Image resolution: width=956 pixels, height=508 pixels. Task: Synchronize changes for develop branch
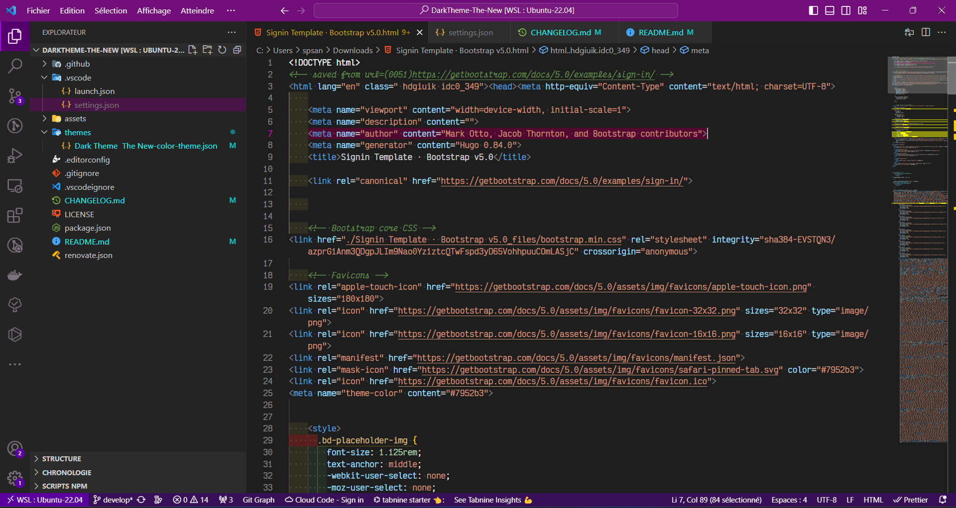pyautogui.click(x=141, y=500)
